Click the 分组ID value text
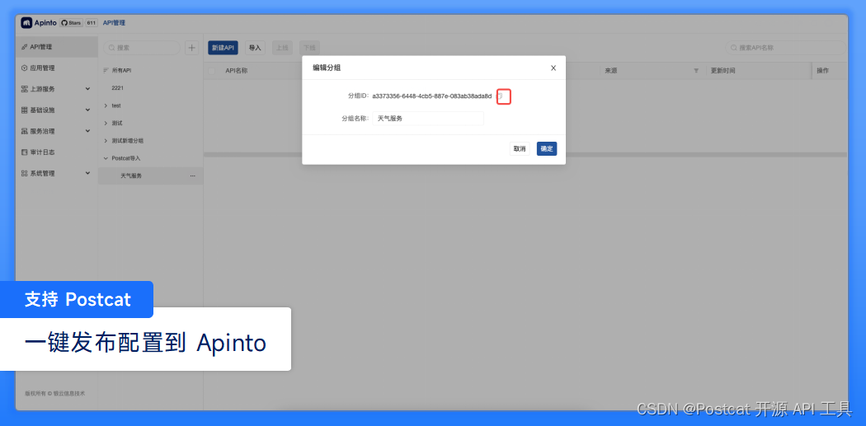 (x=432, y=96)
